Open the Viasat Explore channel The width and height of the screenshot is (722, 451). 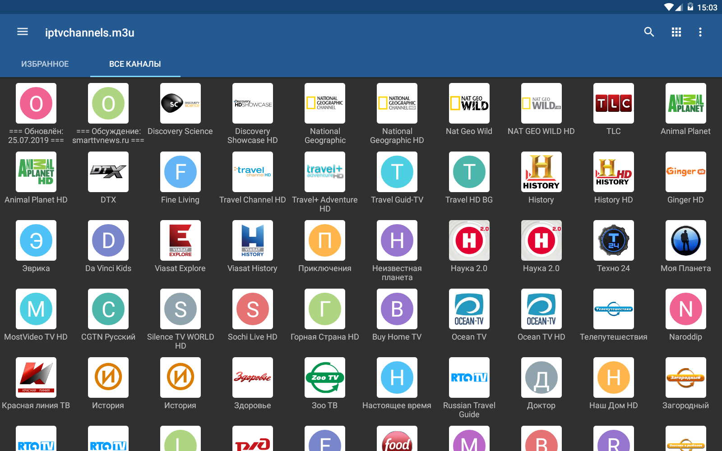(x=180, y=240)
